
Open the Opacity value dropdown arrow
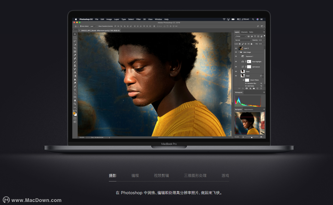[264, 40]
